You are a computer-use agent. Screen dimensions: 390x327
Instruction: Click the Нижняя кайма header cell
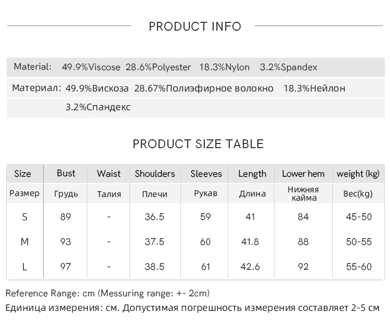coord(303,193)
